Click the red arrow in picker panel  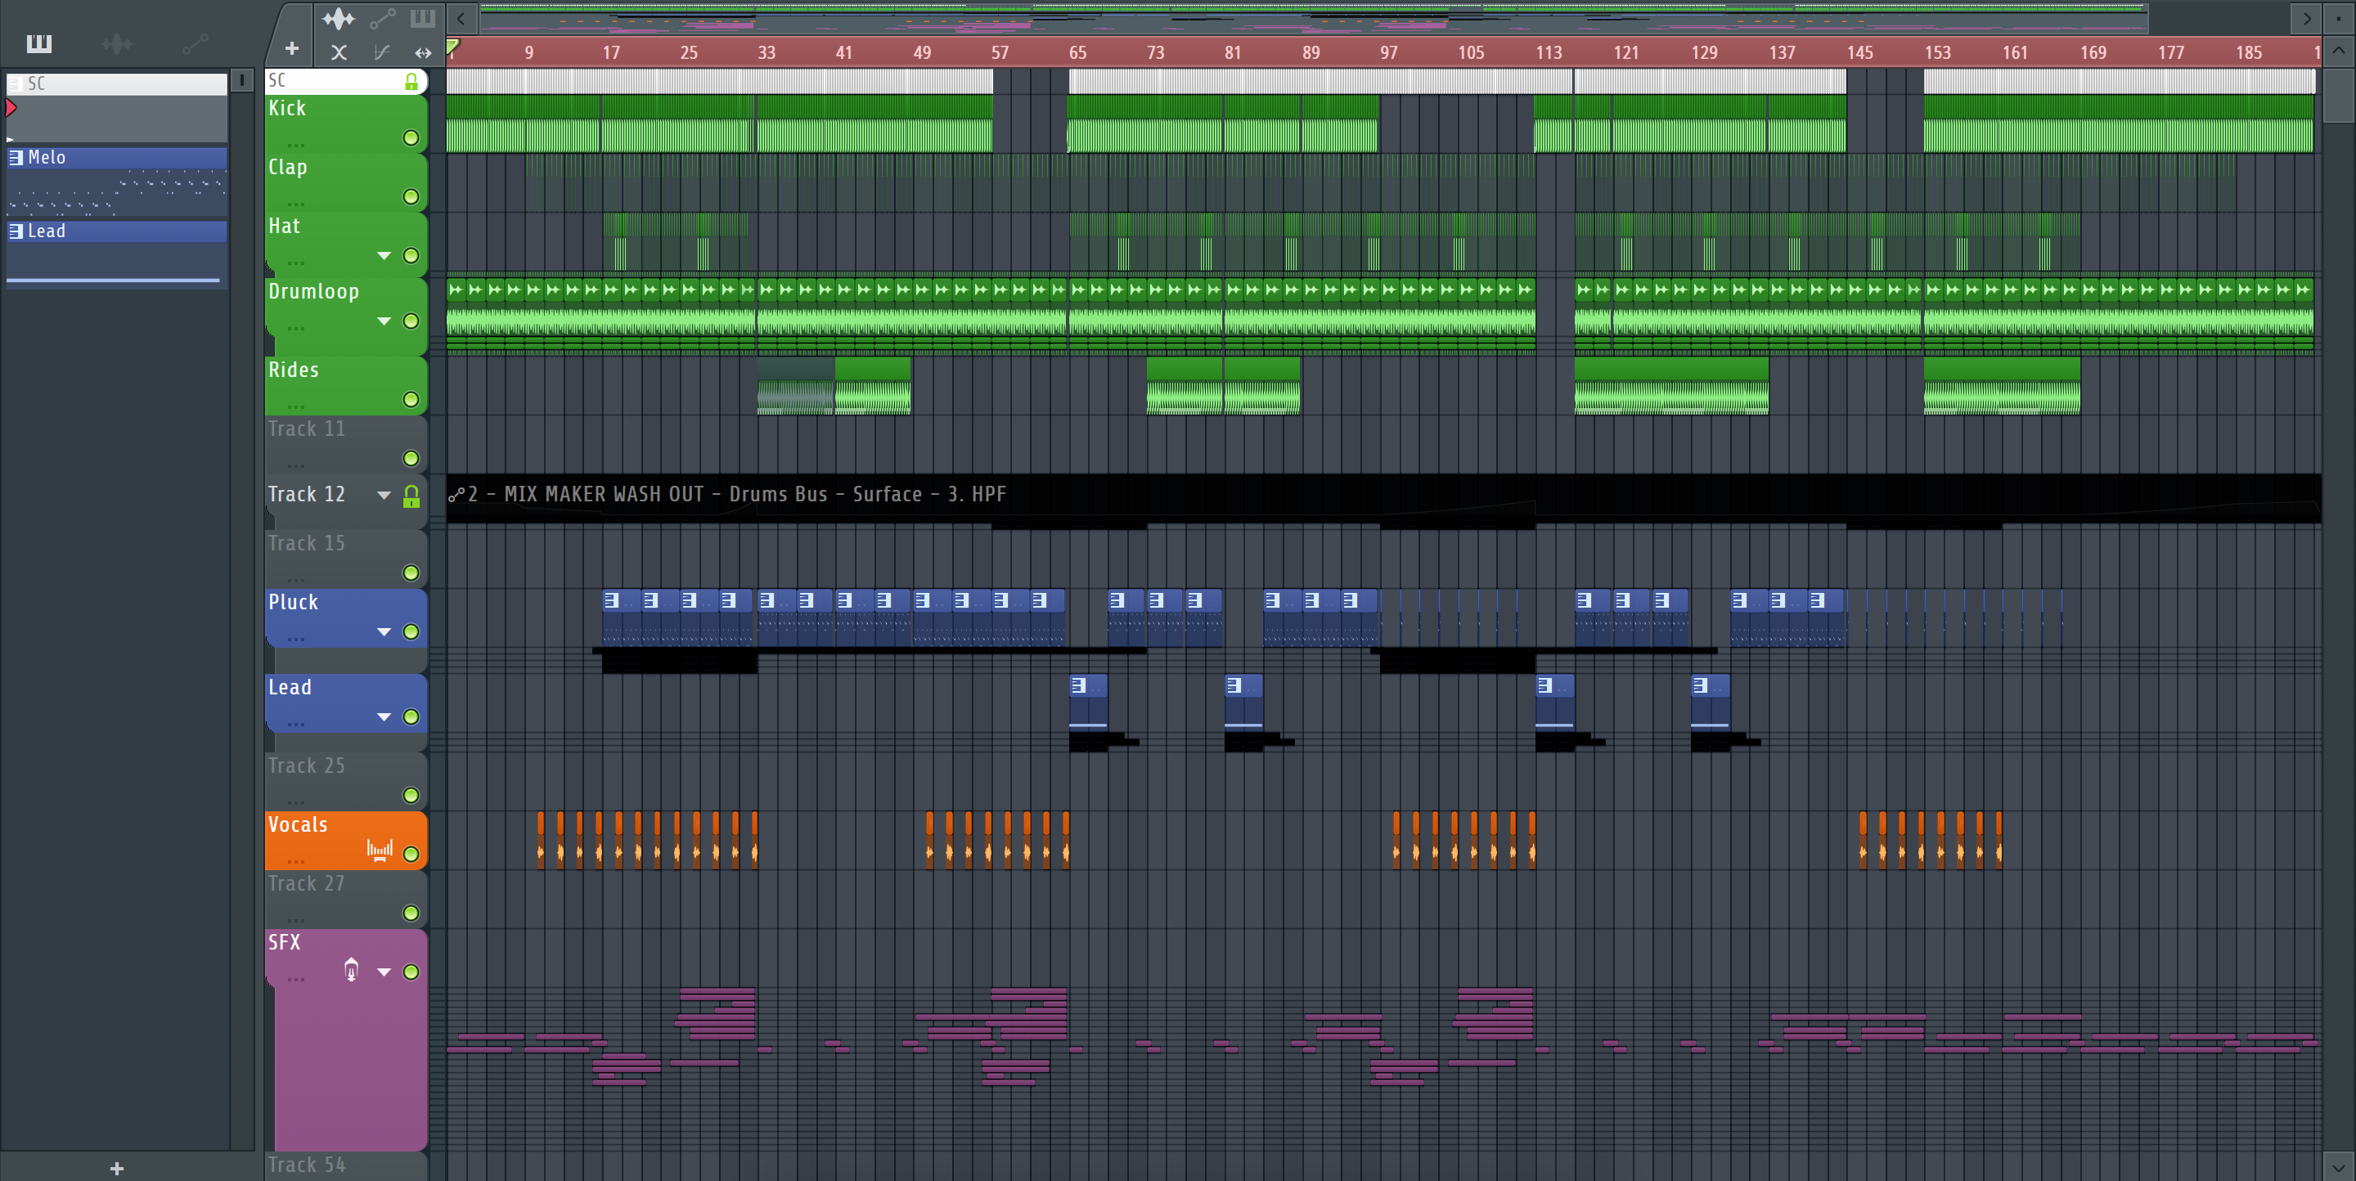(11, 108)
